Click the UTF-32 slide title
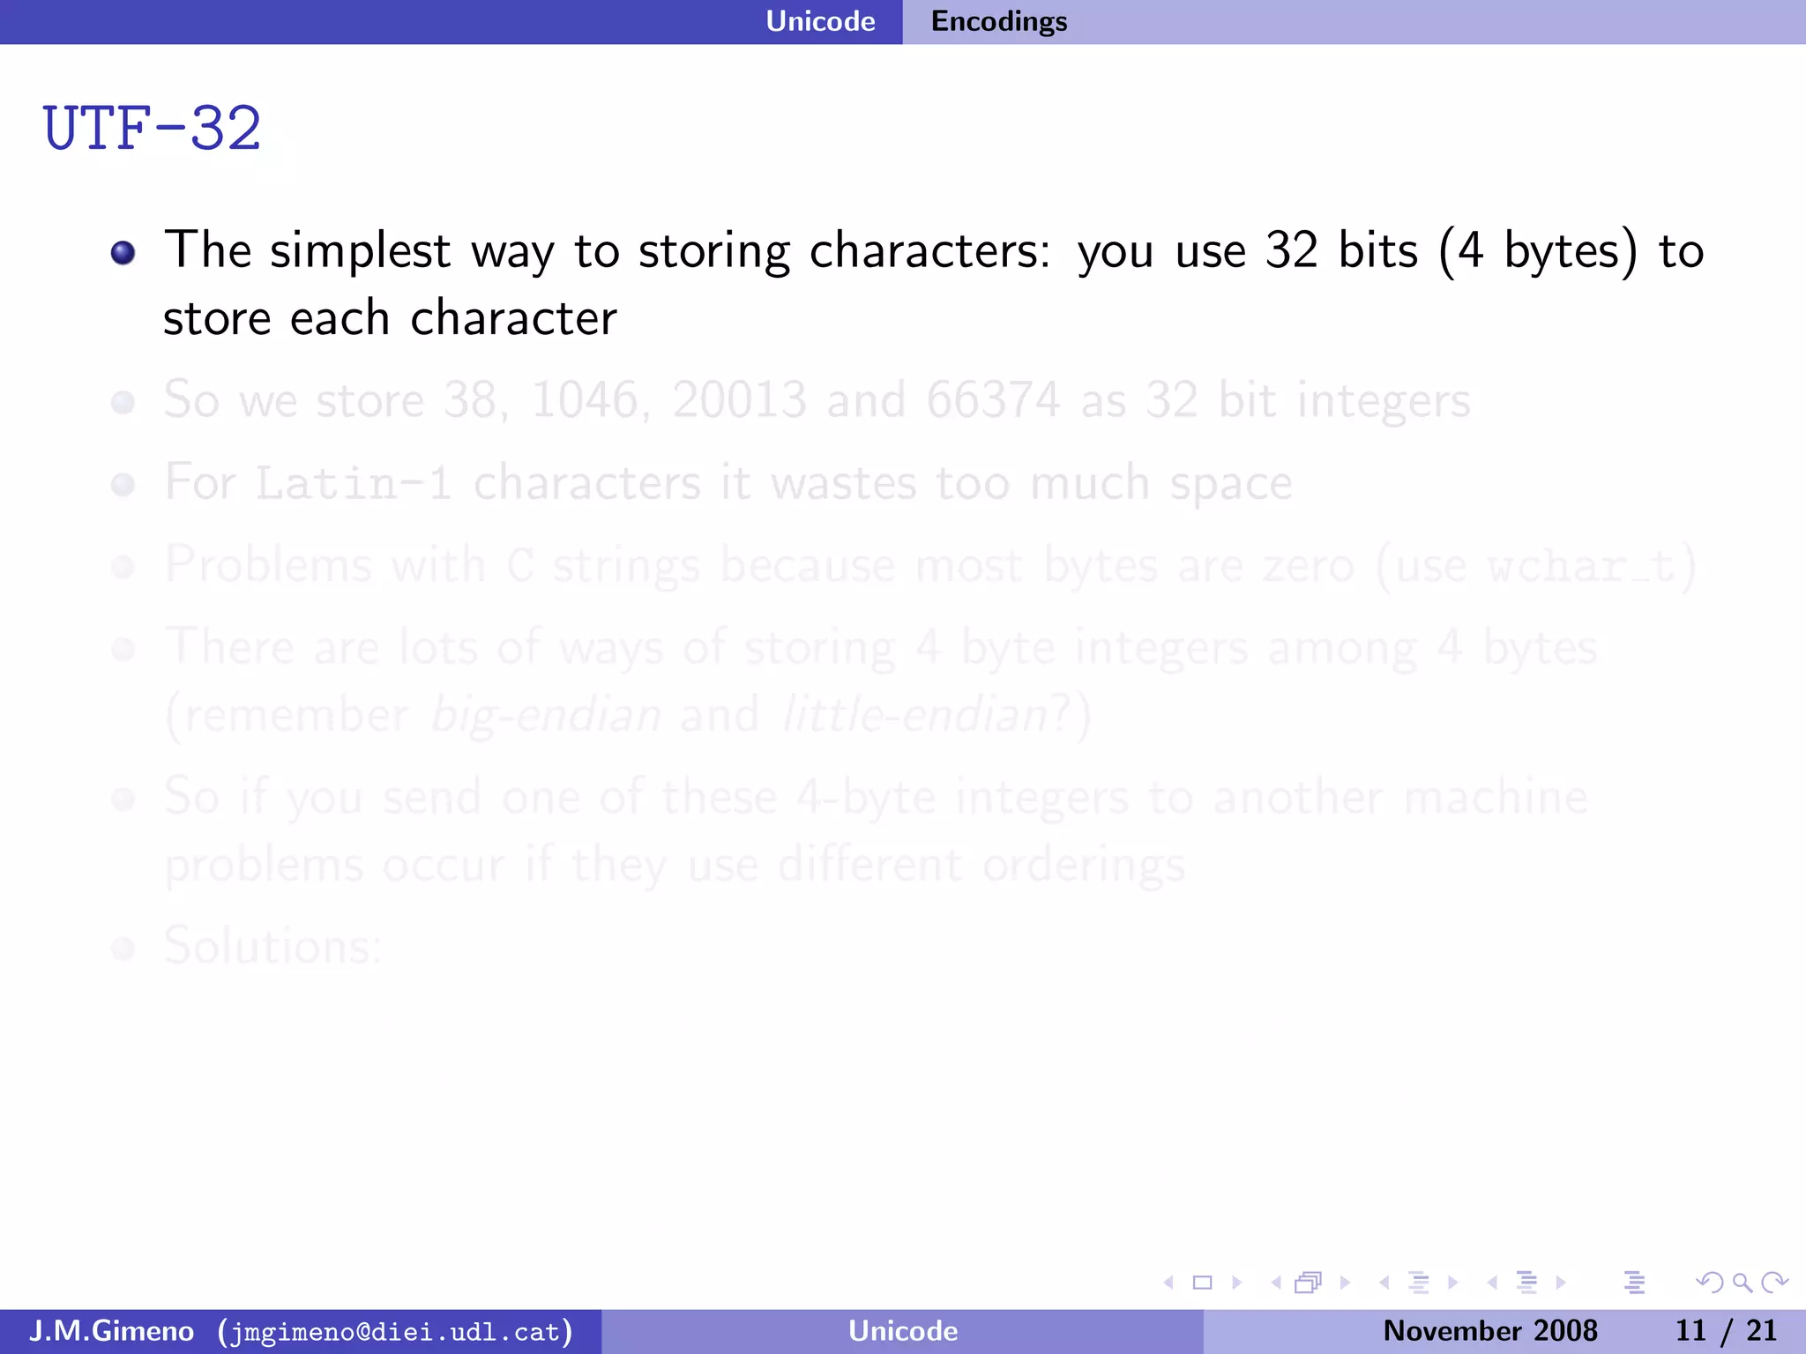1806x1354 pixels. 152,129
